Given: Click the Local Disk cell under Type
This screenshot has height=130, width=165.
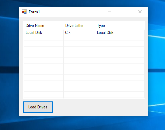Looking at the screenshot, I should (105, 33).
